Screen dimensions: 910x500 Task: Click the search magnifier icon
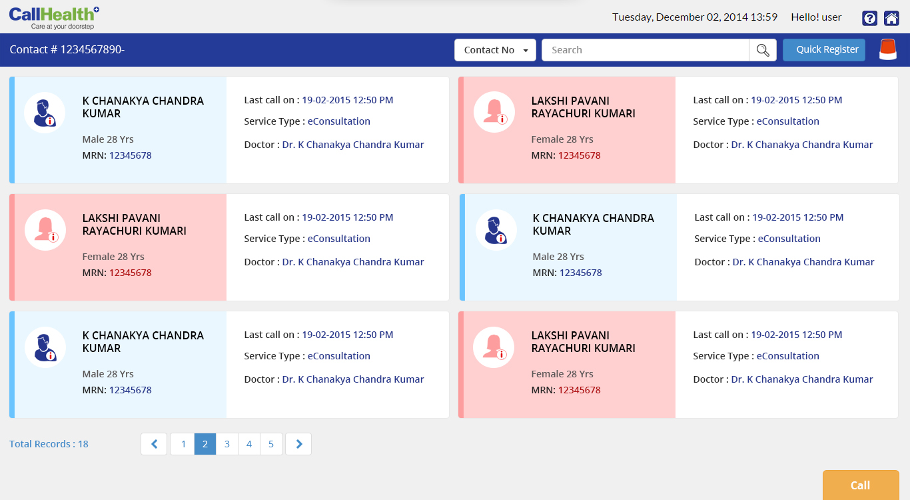[762, 49]
